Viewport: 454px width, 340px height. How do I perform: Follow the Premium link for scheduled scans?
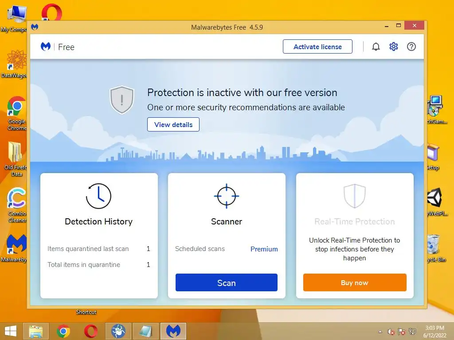[x=264, y=249]
